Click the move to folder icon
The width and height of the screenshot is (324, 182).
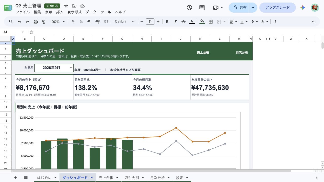[x=74, y=6]
